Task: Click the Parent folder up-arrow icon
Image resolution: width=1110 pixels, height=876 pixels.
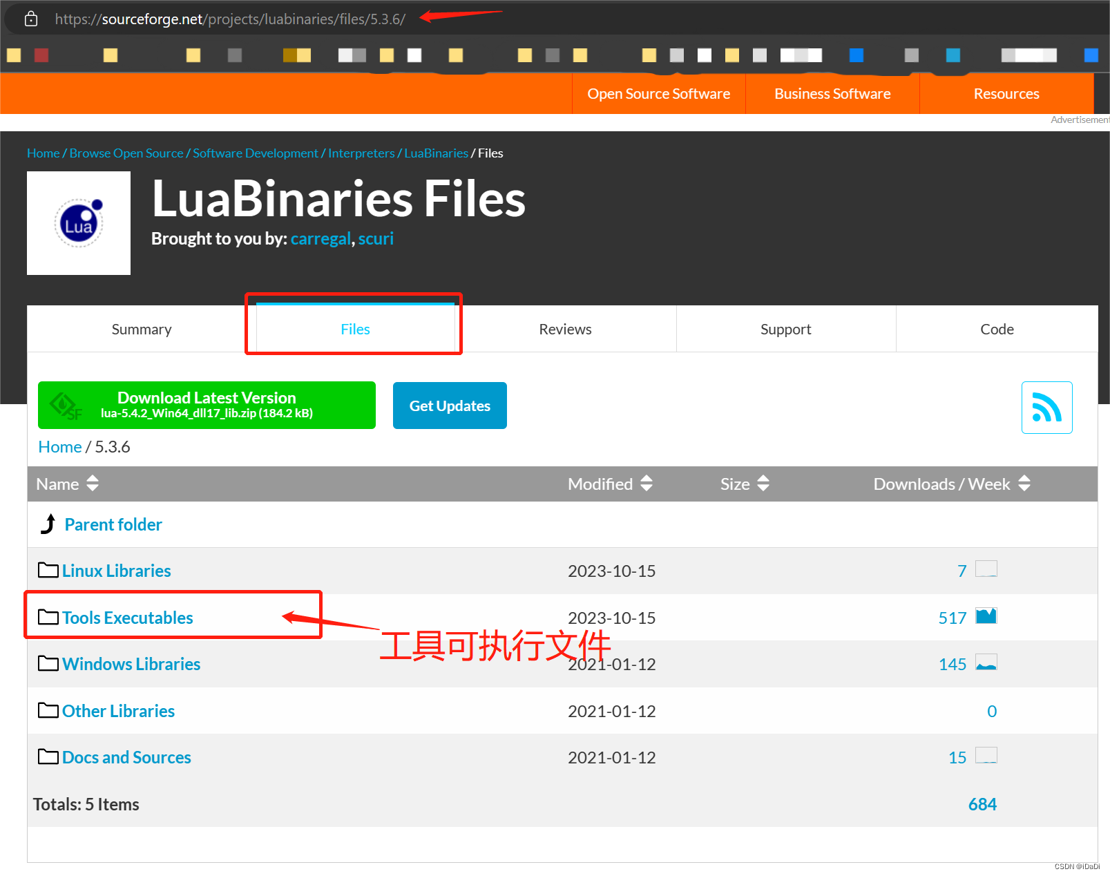Action: tap(47, 523)
